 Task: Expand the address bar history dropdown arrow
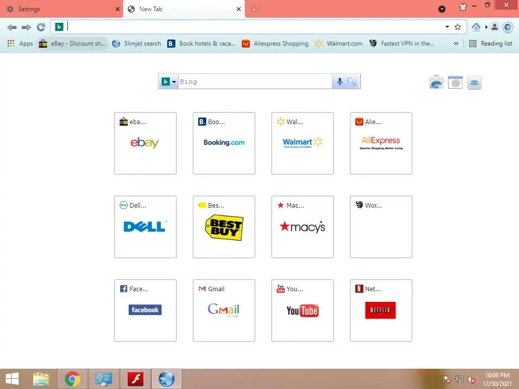(x=447, y=27)
